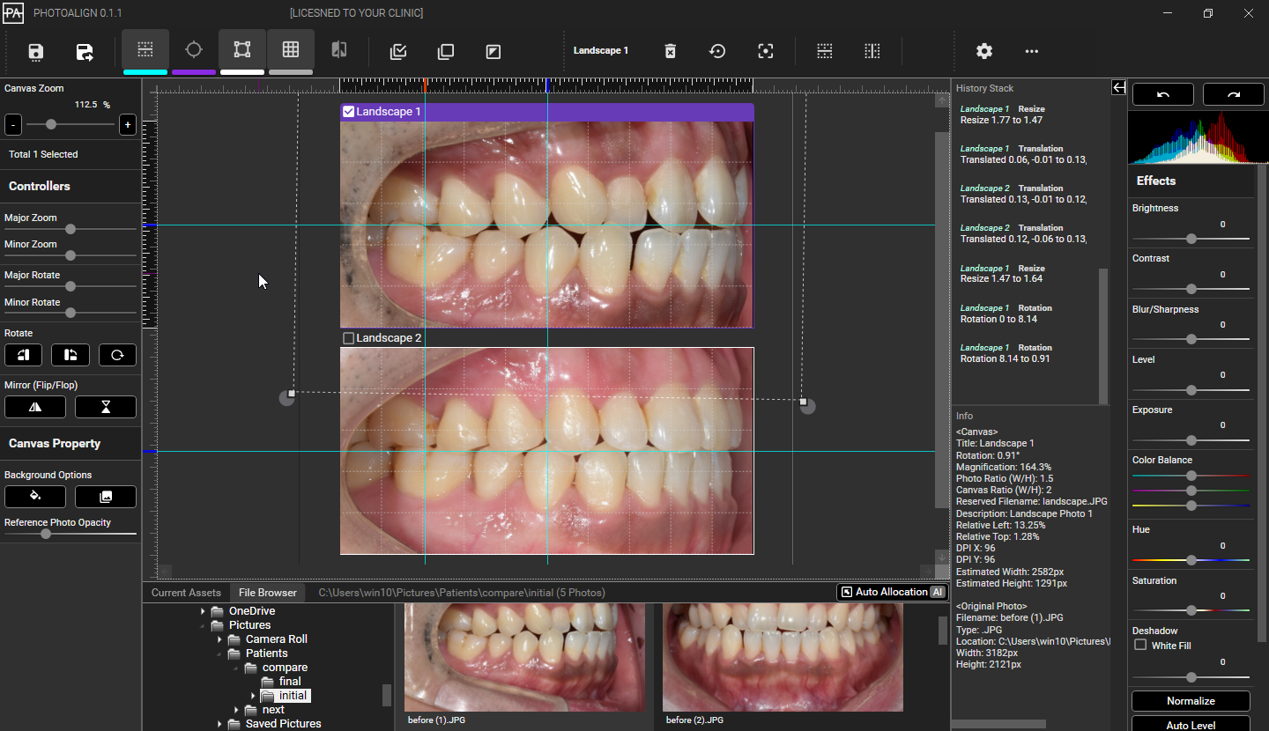This screenshot has height=731, width=1269.
Task: Click the rotate right 90 degrees icon
Action: [70, 355]
